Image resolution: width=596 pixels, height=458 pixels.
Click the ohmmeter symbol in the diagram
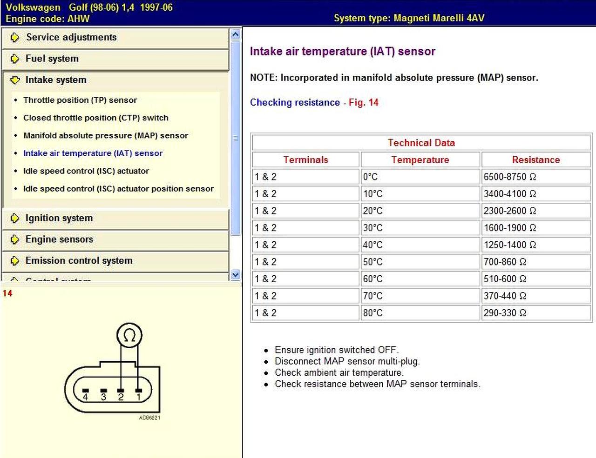[129, 335]
